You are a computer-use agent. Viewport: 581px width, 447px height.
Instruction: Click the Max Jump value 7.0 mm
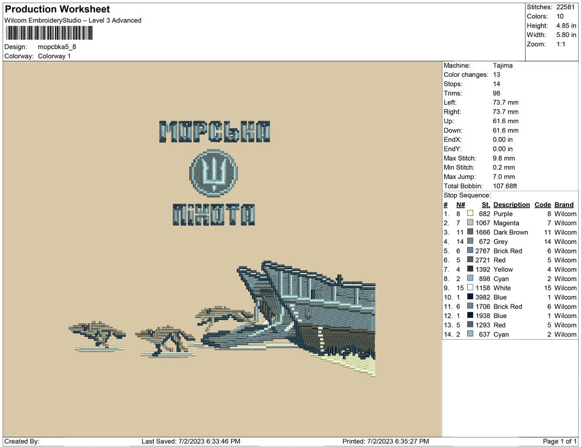point(504,177)
